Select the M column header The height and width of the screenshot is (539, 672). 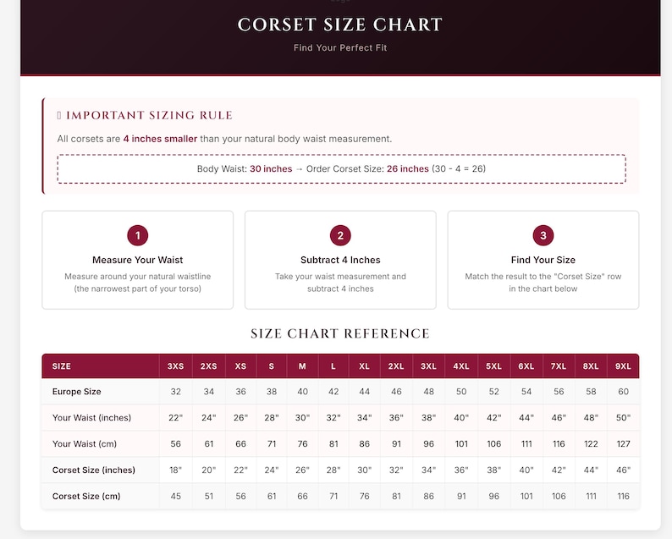pyautogui.click(x=303, y=366)
